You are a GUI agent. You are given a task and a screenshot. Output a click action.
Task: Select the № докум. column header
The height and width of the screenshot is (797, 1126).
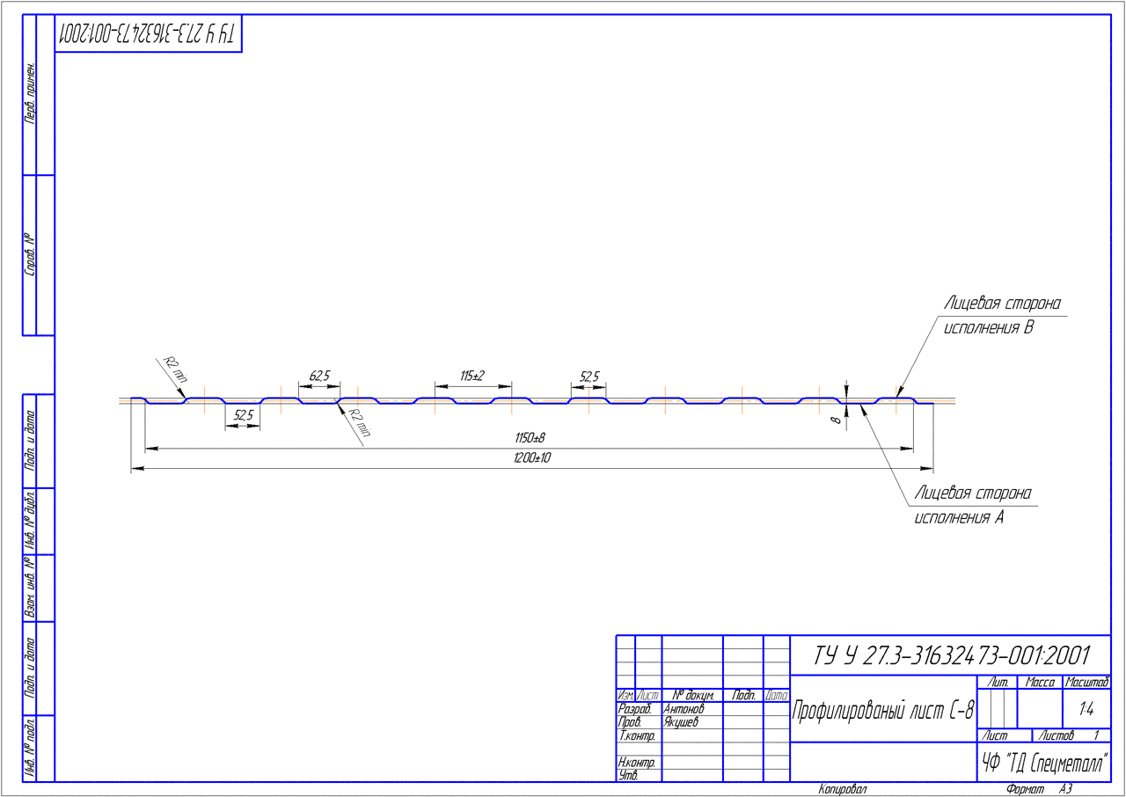tap(691, 695)
